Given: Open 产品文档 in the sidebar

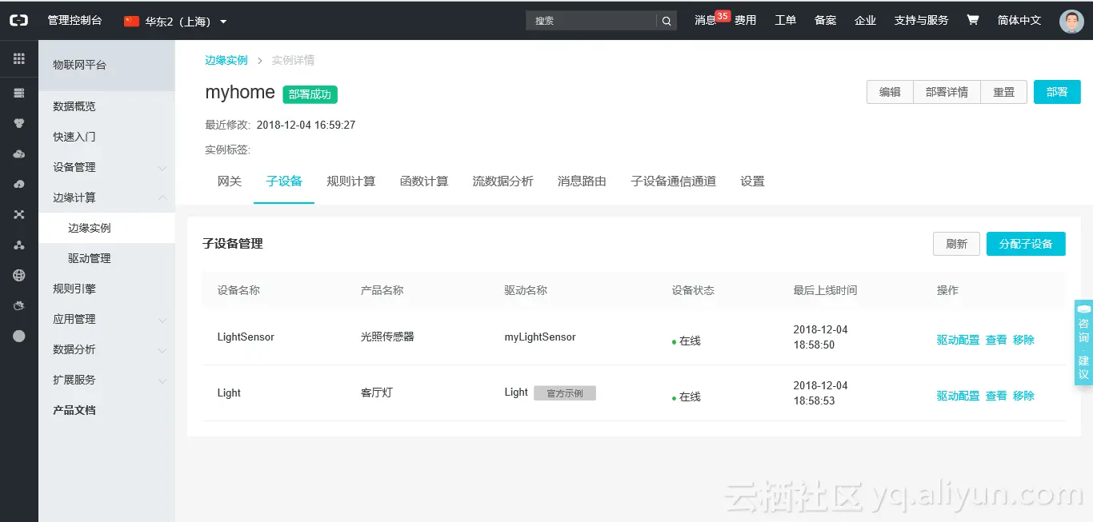Looking at the screenshot, I should [x=106, y=410].
